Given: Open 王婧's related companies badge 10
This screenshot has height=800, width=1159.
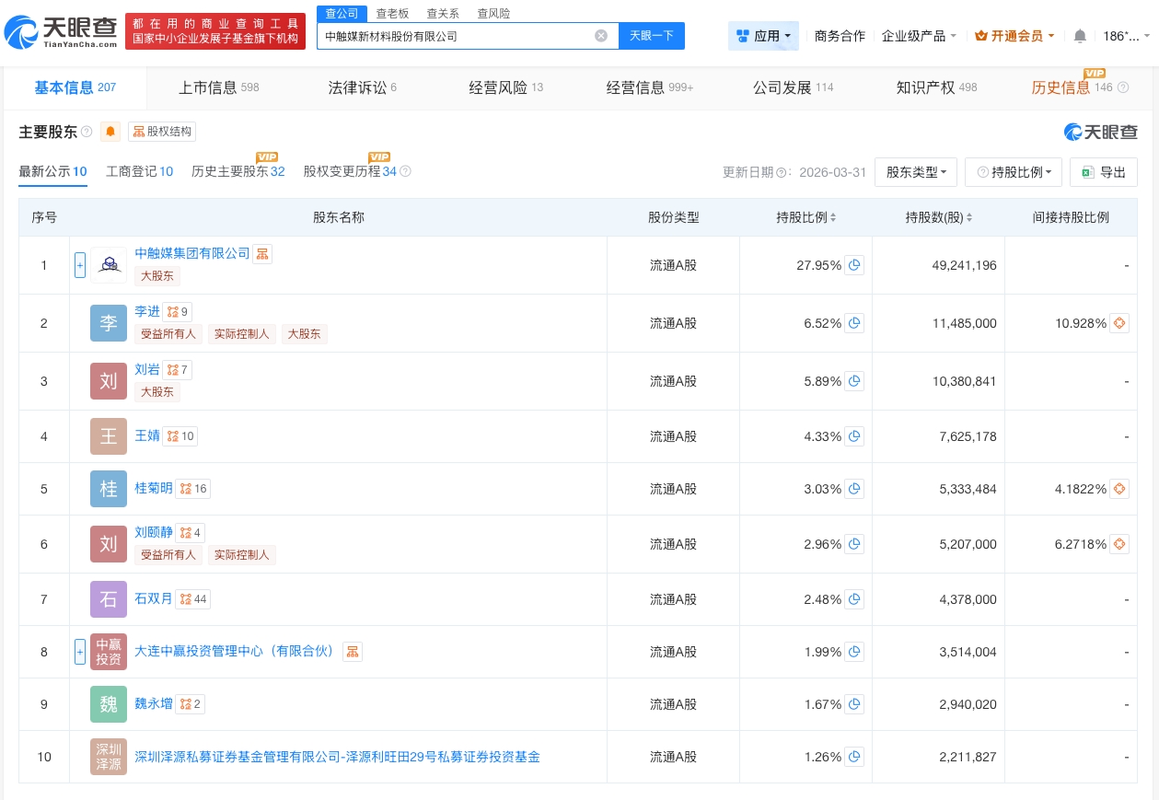Looking at the screenshot, I should [x=180, y=436].
